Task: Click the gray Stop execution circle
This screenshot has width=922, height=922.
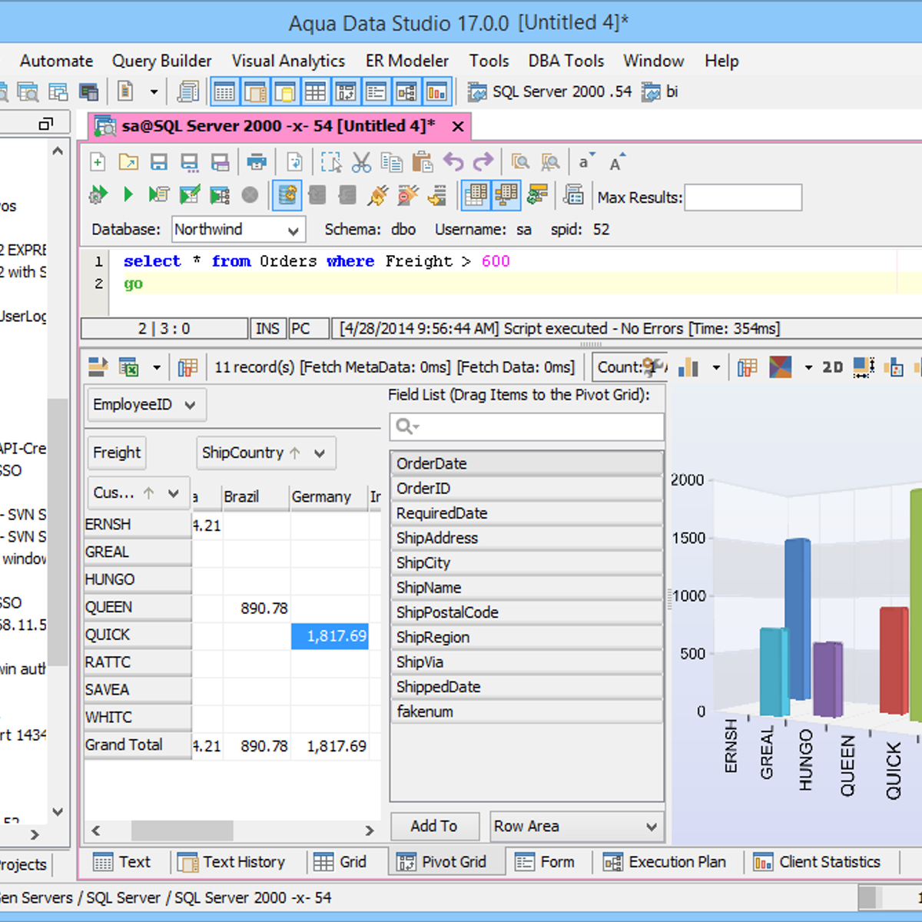Action: (x=250, y=195)
